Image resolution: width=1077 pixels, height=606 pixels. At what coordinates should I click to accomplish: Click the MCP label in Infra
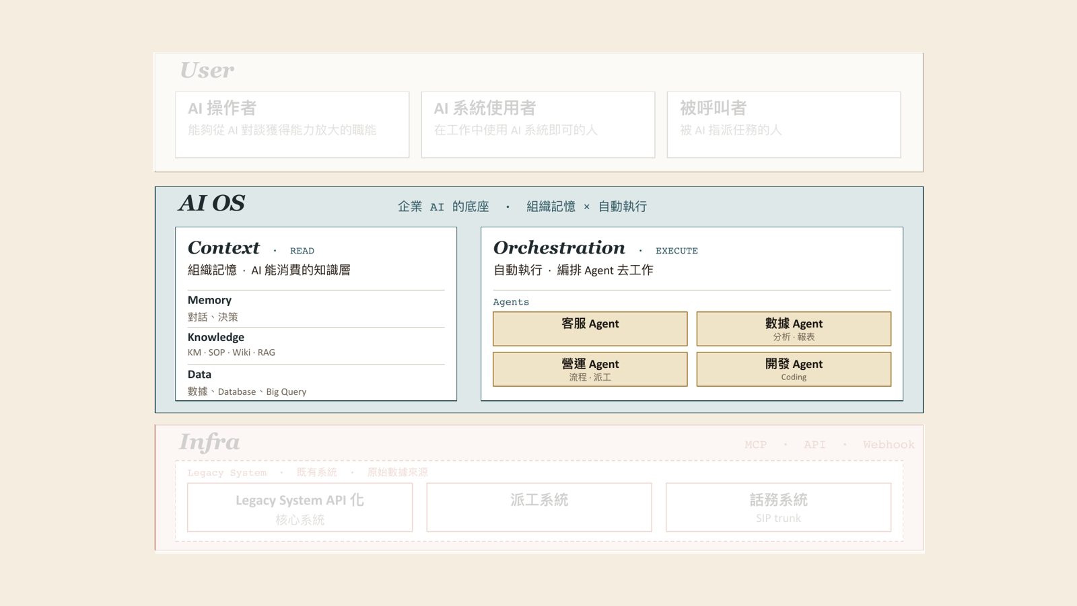click(755, 445)
